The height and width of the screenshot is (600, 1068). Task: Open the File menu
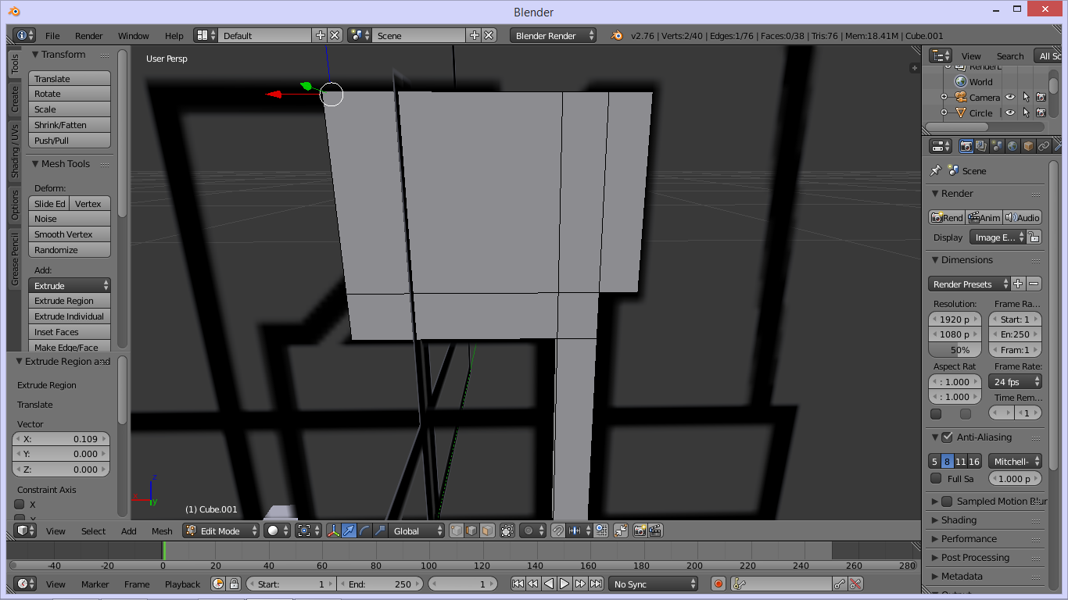coord(52,35)
